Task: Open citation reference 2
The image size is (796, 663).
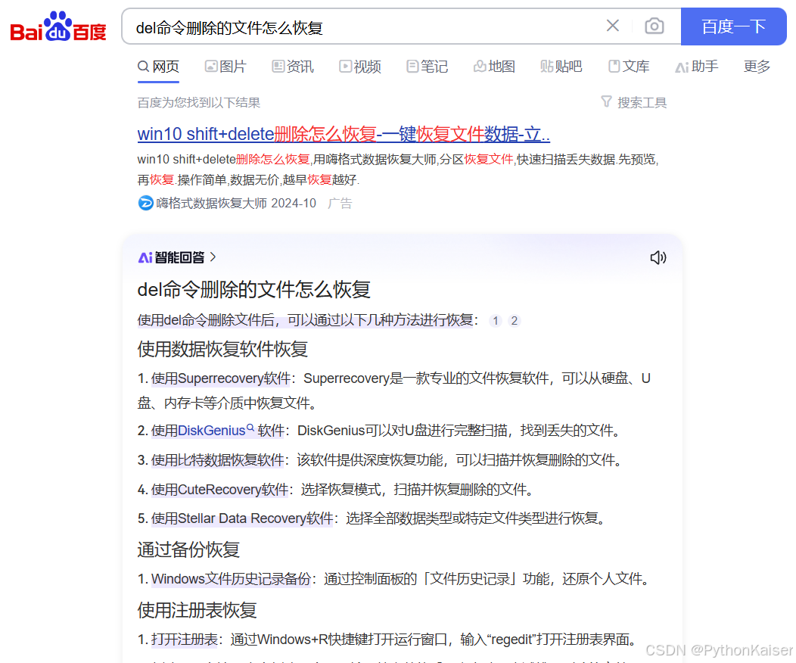Action: coord(515,321)
